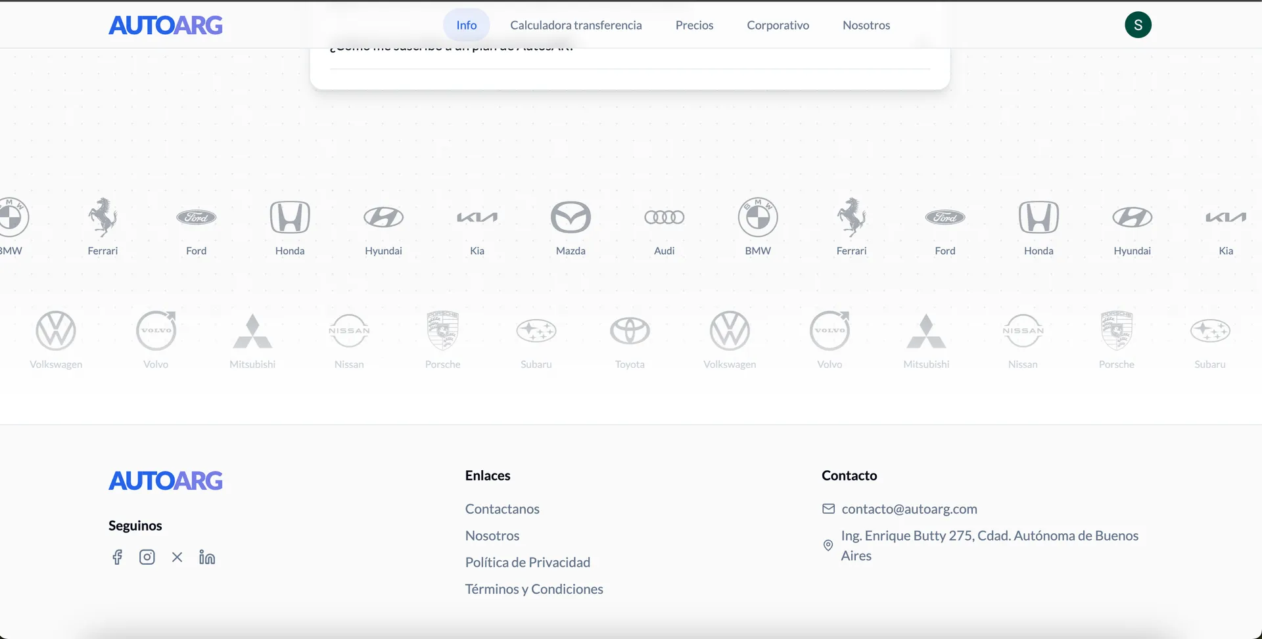This screenshot has height=639, width=1262.
Task: Click the Volkswagen logo directly right of Toyota
Action: [730, 330]
